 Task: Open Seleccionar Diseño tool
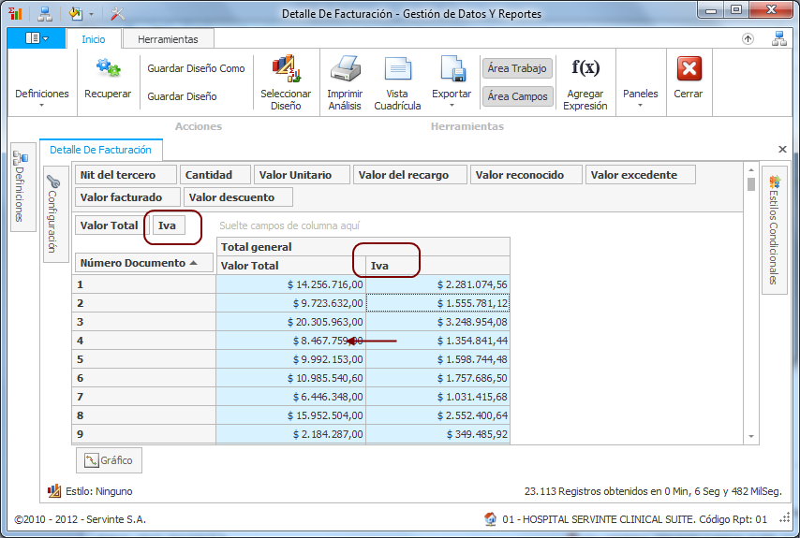pos(286,69)
